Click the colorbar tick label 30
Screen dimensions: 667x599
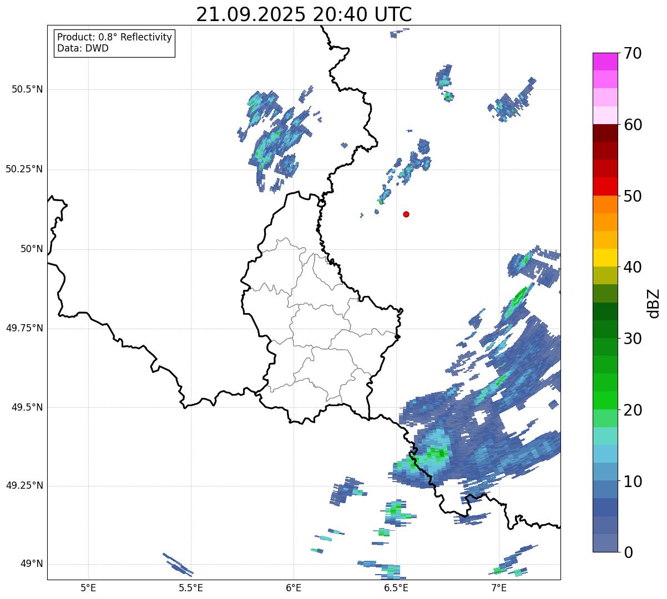pos(633,339)
